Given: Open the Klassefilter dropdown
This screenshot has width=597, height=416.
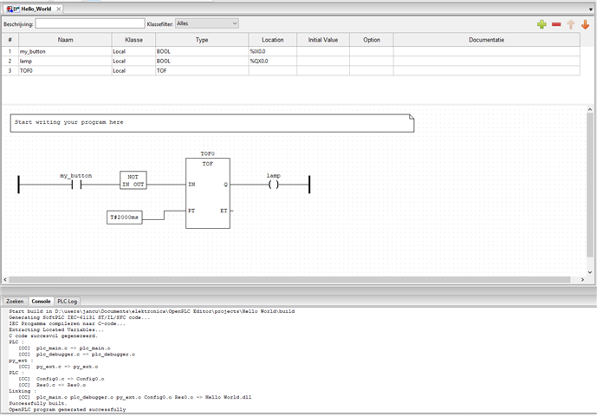Looking at the screenshot, I should click(207, 23).
